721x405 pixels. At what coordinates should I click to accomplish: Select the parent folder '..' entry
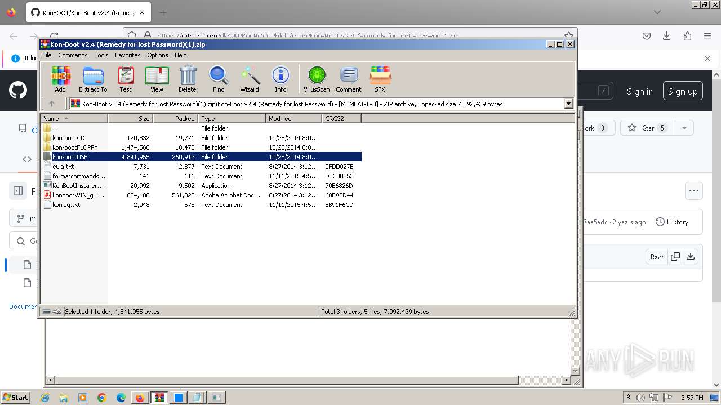(x=201, y=128)
